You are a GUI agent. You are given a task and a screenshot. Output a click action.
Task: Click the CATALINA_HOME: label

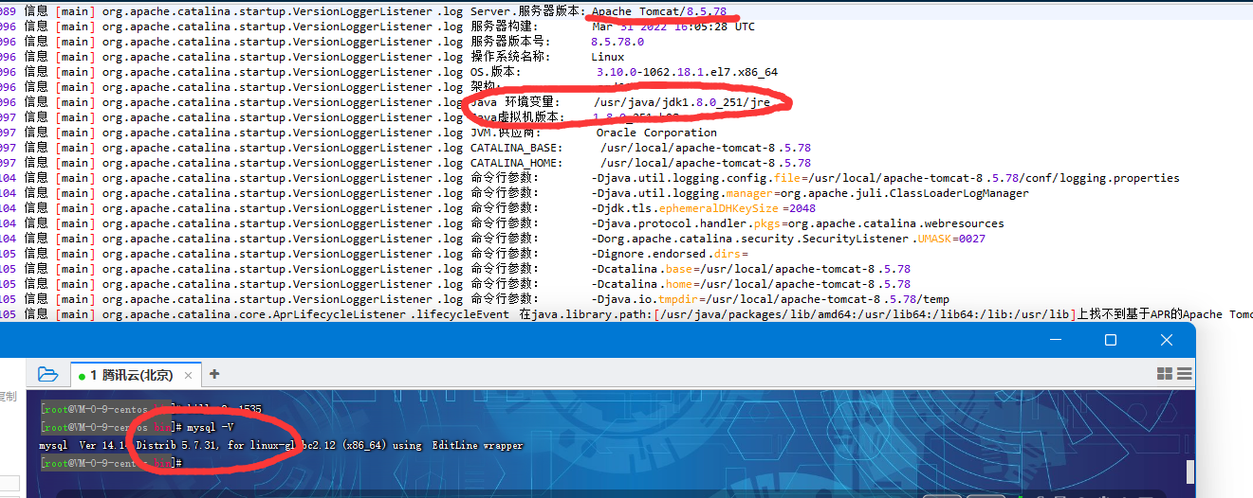pos(515,163)
